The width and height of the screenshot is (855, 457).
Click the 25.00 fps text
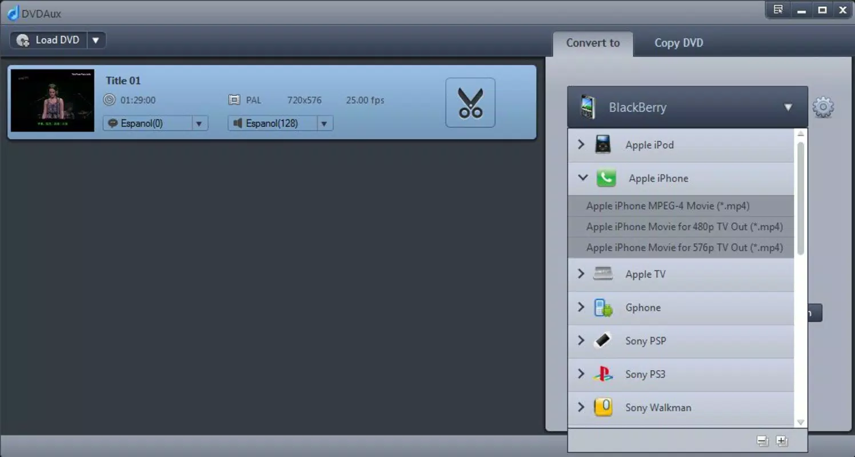click(365, 100)
